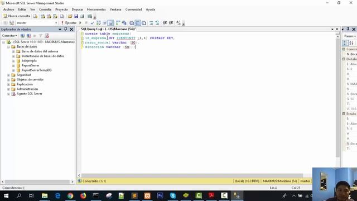Open Ayuda menu
This screenshot has height=201, width=357.
[150, 9]
